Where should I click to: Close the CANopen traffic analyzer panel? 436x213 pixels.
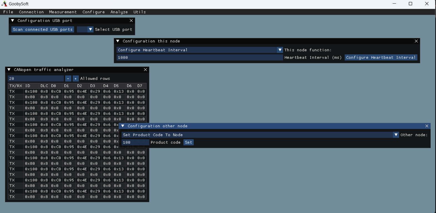pos(145,70)
